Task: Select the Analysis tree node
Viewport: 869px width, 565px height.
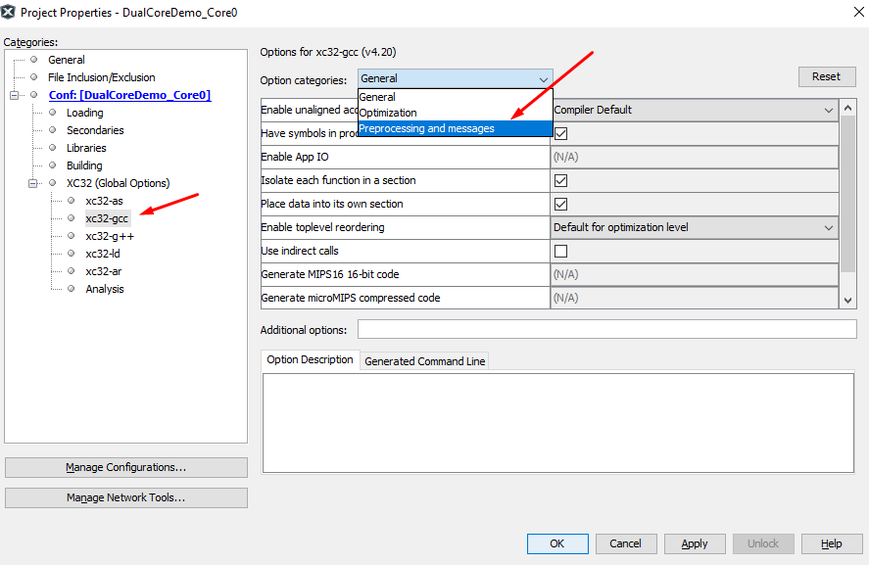Action: pyautogui.click(x=105, y=289)
